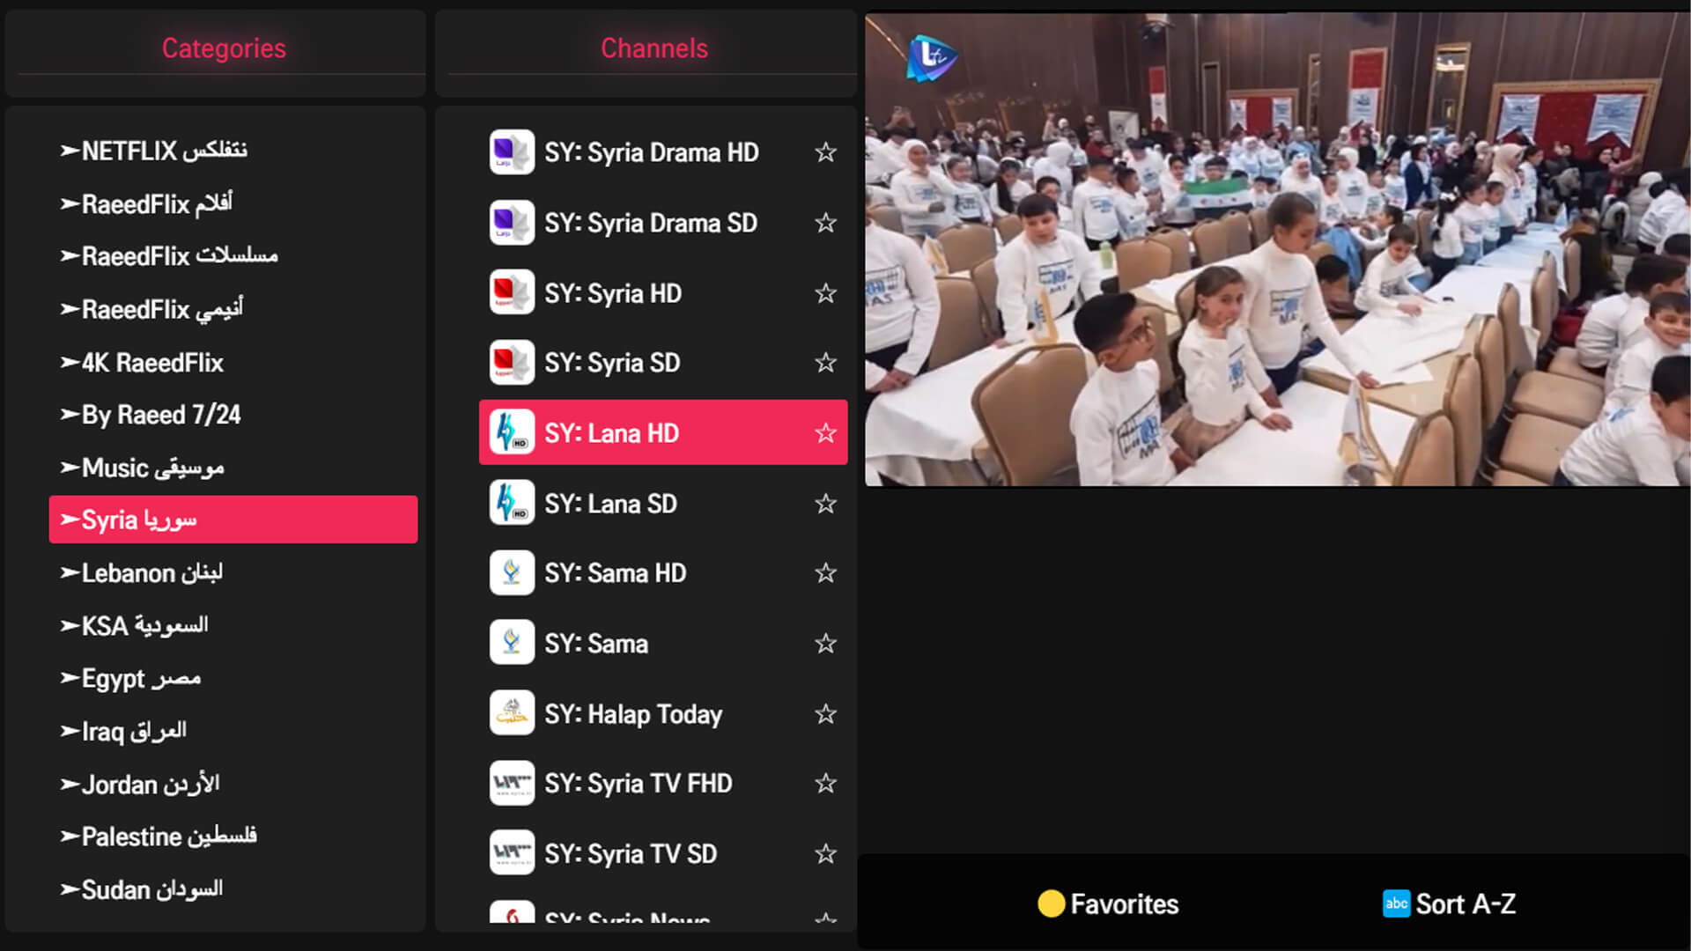Click the SY: Syria TV FHD channel logo
The height and width of the screenshot is (951, 1691).
512,783
